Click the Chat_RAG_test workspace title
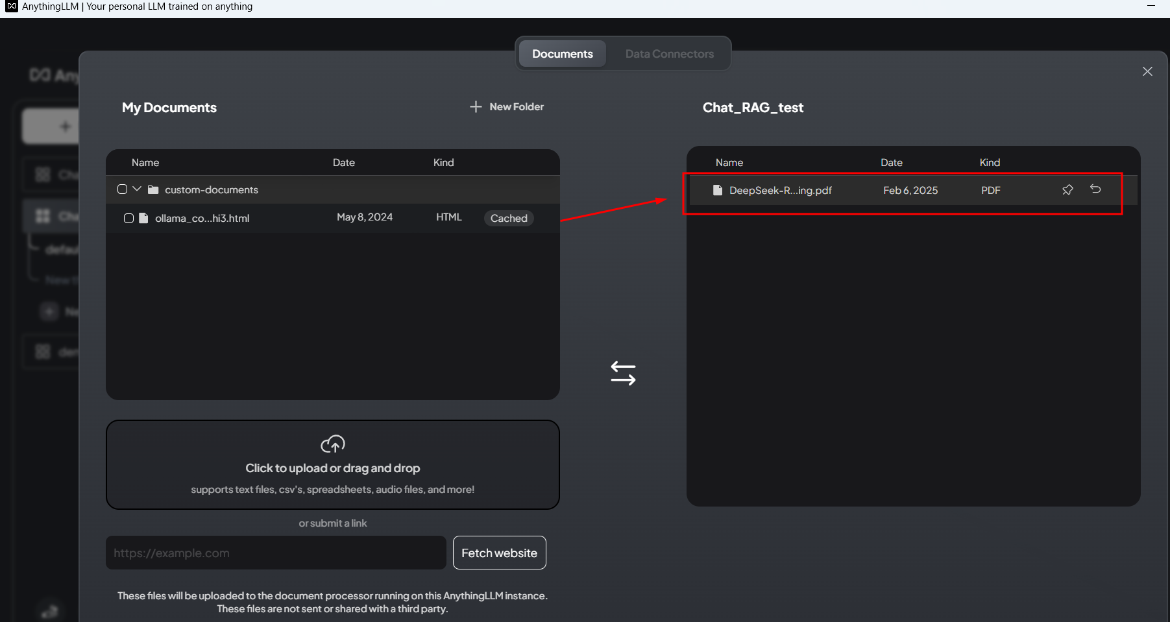The width and height of the screenshot is (1170, 622). [753, 108]
